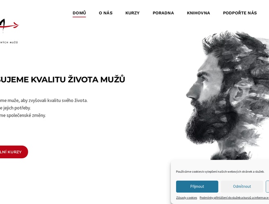
Task: Go to the O NÁS page
Action: (x=106, y=13)
